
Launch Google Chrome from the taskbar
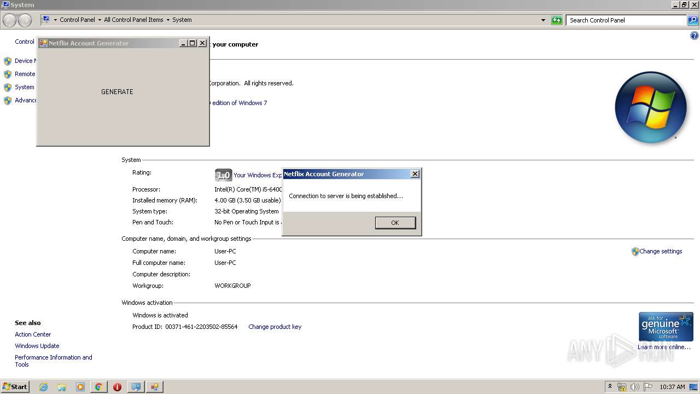pyautogui.click(x=98, y=387)
